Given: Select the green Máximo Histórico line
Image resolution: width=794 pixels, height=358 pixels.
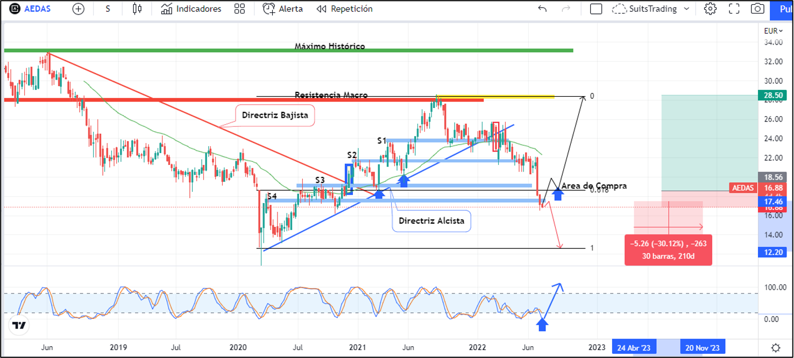Looking at the screenshot, I should point(161,51).
